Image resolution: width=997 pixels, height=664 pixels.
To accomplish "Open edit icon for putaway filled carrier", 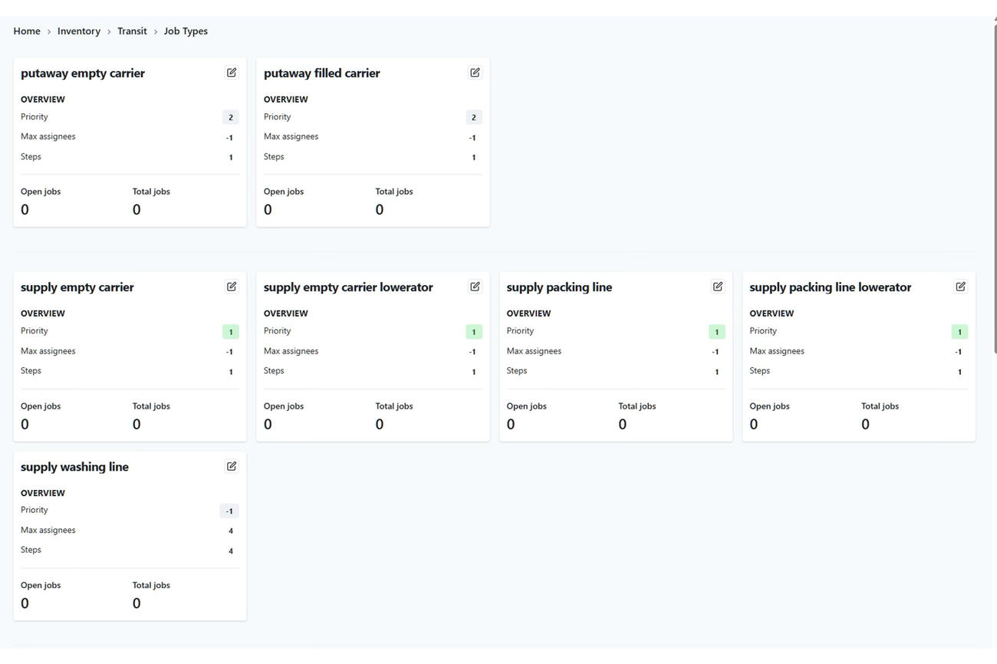I will 475,73.
